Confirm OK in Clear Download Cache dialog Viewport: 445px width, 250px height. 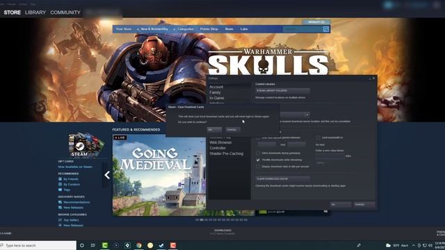pyautogui.click(x=214, y=130)
